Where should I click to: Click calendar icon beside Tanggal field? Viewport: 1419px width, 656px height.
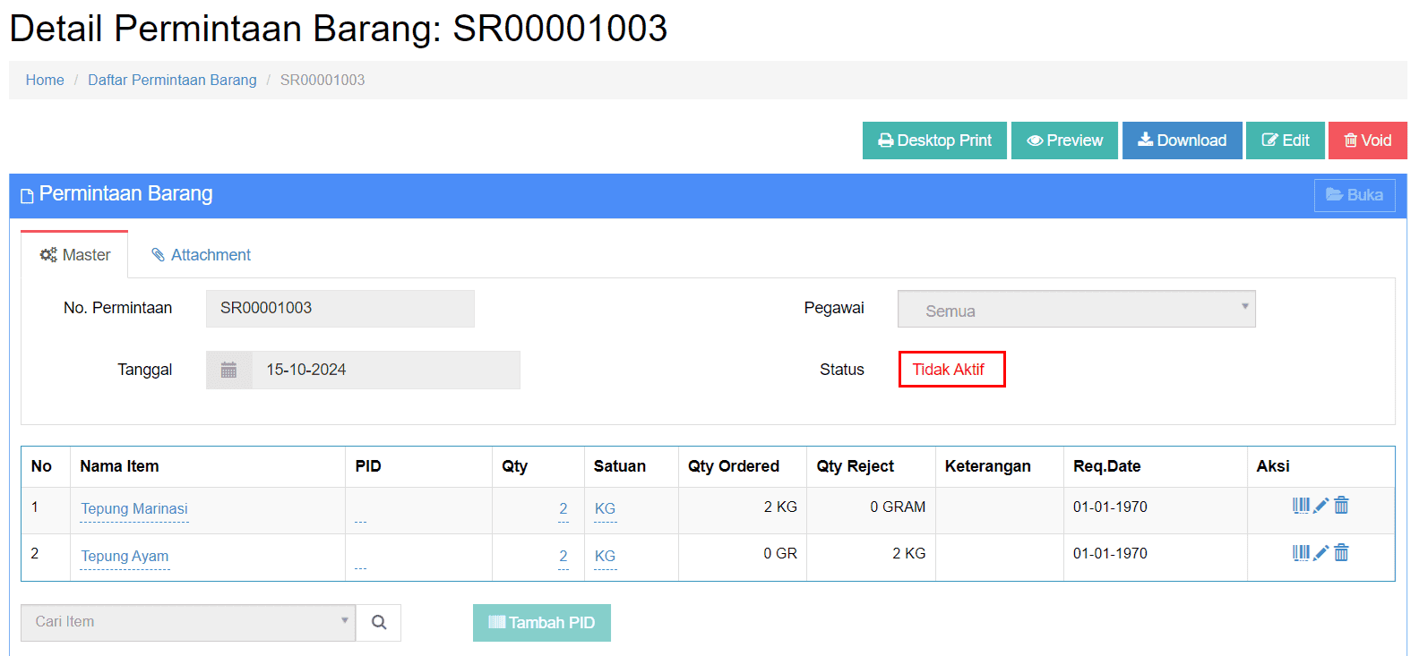pos(229,371)
